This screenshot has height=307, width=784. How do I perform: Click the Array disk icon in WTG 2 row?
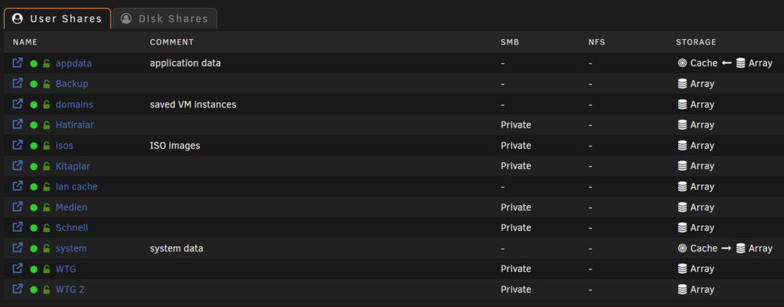pyautogui.click(x=683, y=289)
